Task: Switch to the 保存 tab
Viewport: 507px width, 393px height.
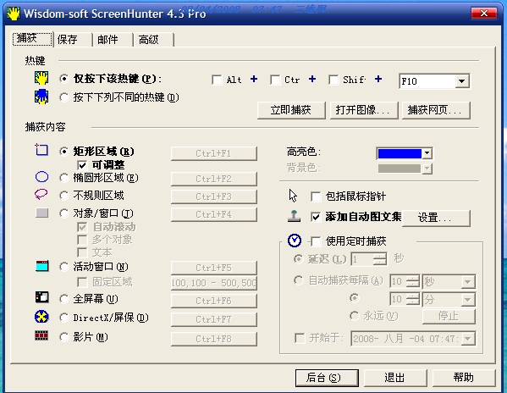Action: click(73, 40)
